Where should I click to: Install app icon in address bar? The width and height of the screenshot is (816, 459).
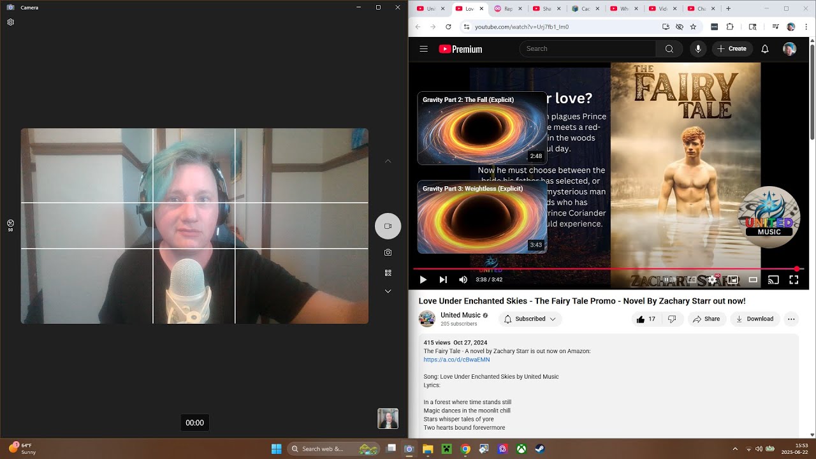666,27
